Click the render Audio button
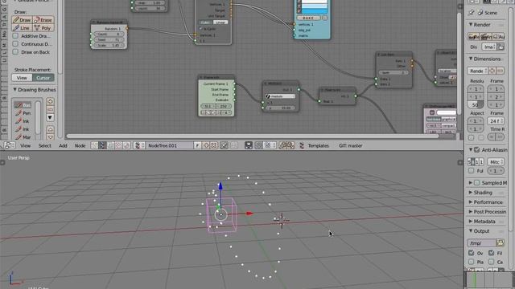Image resolution: width=515 pixels, height=289 pixels. 499,37
